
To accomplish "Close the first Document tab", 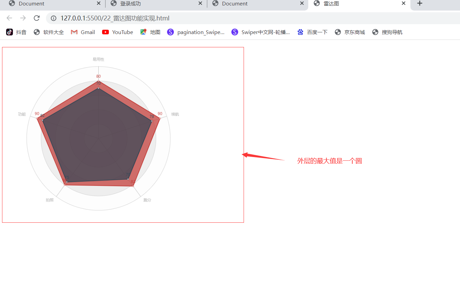I will [x=99, y=3].
